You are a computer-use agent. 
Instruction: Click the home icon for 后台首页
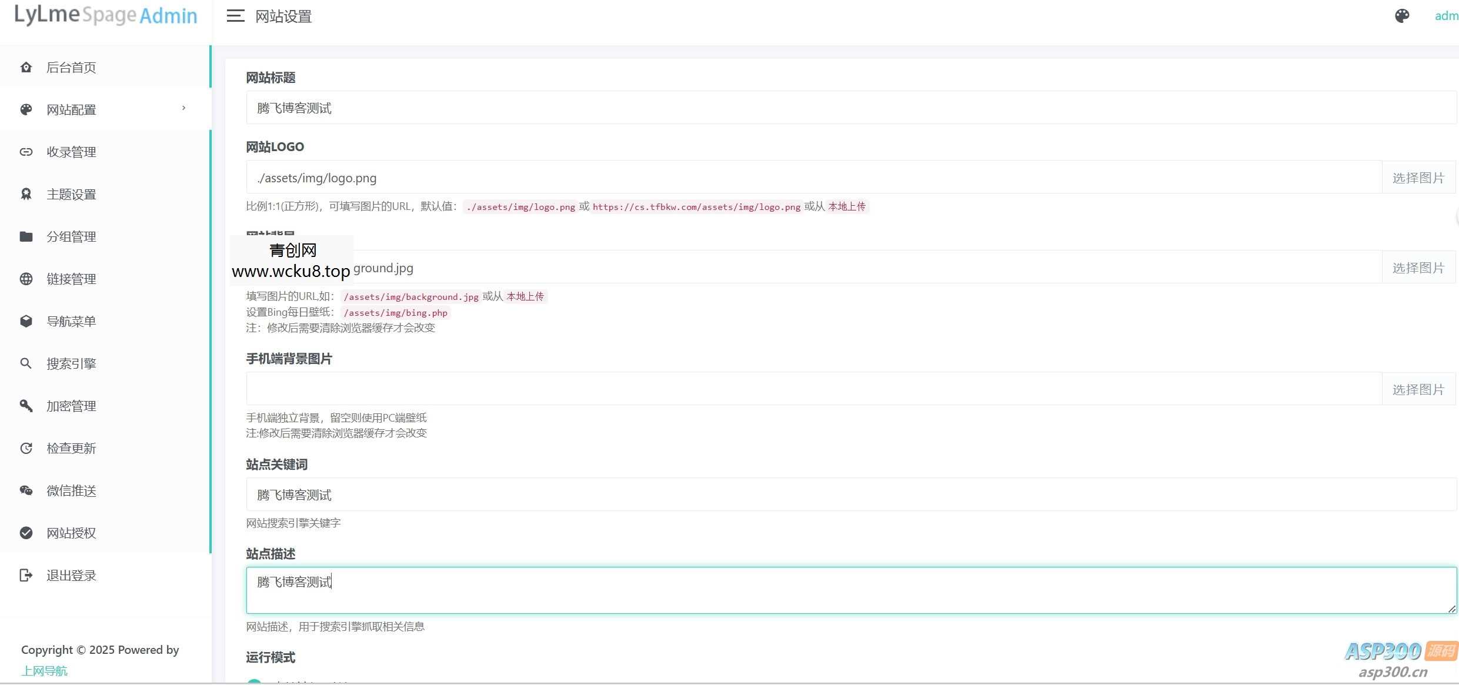pos(26,68)
